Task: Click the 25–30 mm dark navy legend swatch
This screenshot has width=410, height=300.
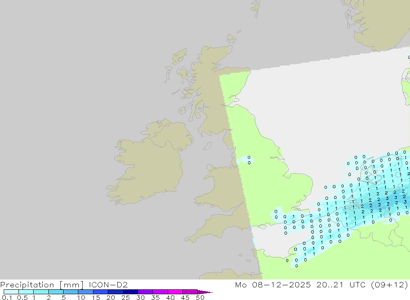Action: click(130, 292)
